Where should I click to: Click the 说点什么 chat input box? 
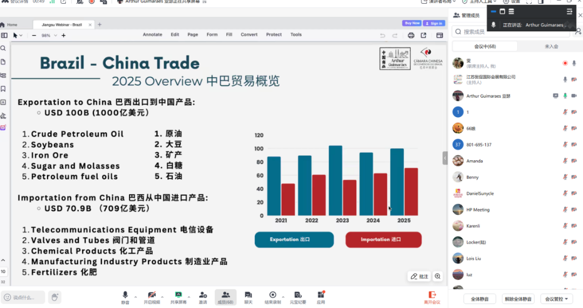(23, 297)
